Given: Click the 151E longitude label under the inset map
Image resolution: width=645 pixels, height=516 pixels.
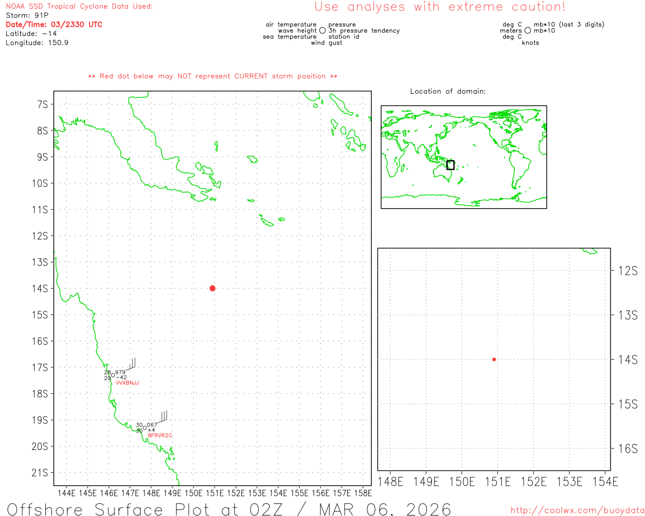Looking at the screenshot, I should click(x=497, y=482).
